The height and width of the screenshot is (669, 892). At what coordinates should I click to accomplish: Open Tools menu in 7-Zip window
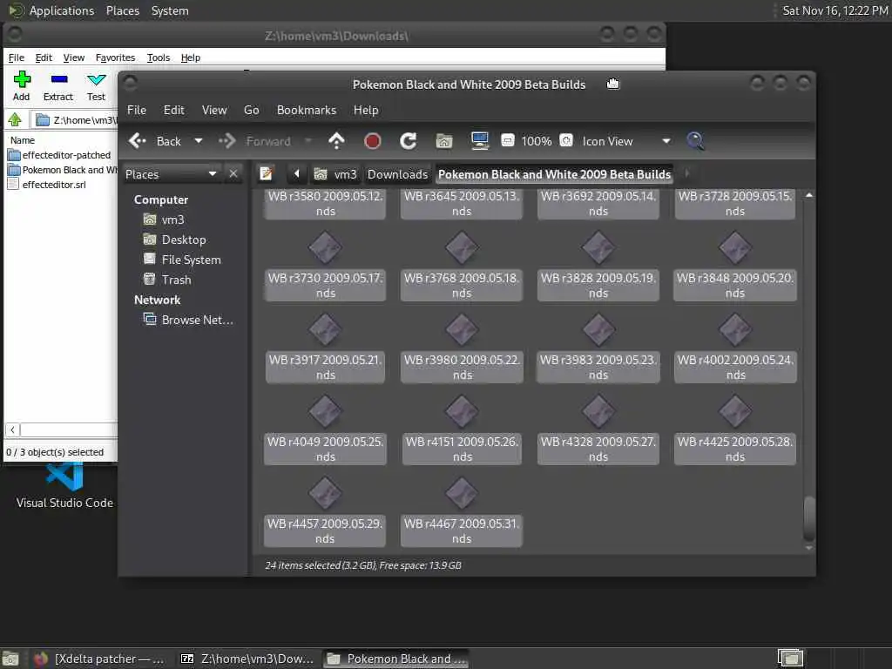tap(159, 57)
